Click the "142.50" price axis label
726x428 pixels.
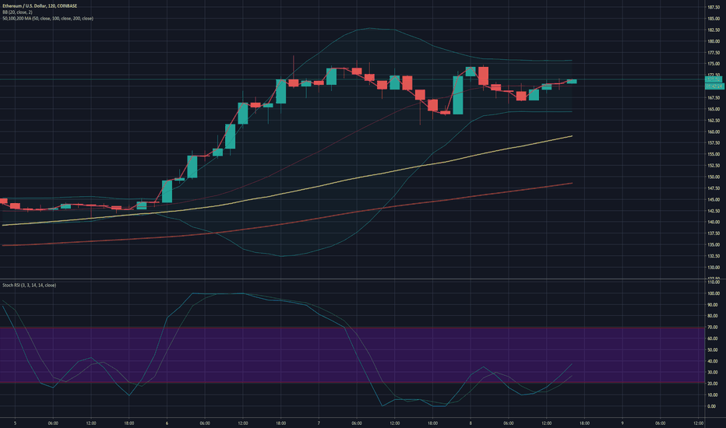point(714,211)
